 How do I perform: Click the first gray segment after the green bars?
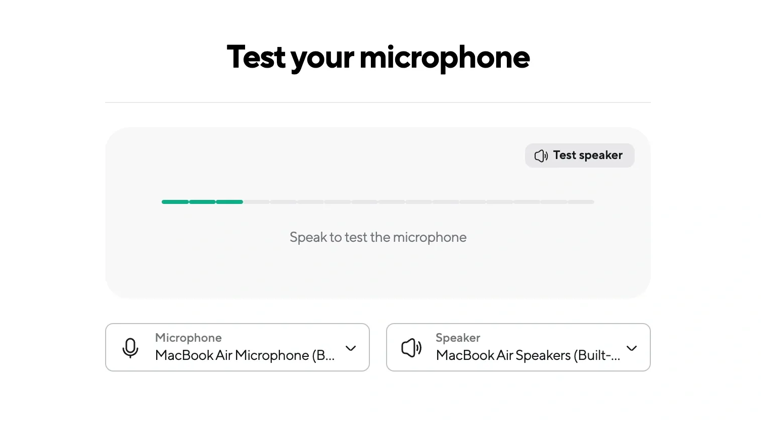click(x=257, y=202)
